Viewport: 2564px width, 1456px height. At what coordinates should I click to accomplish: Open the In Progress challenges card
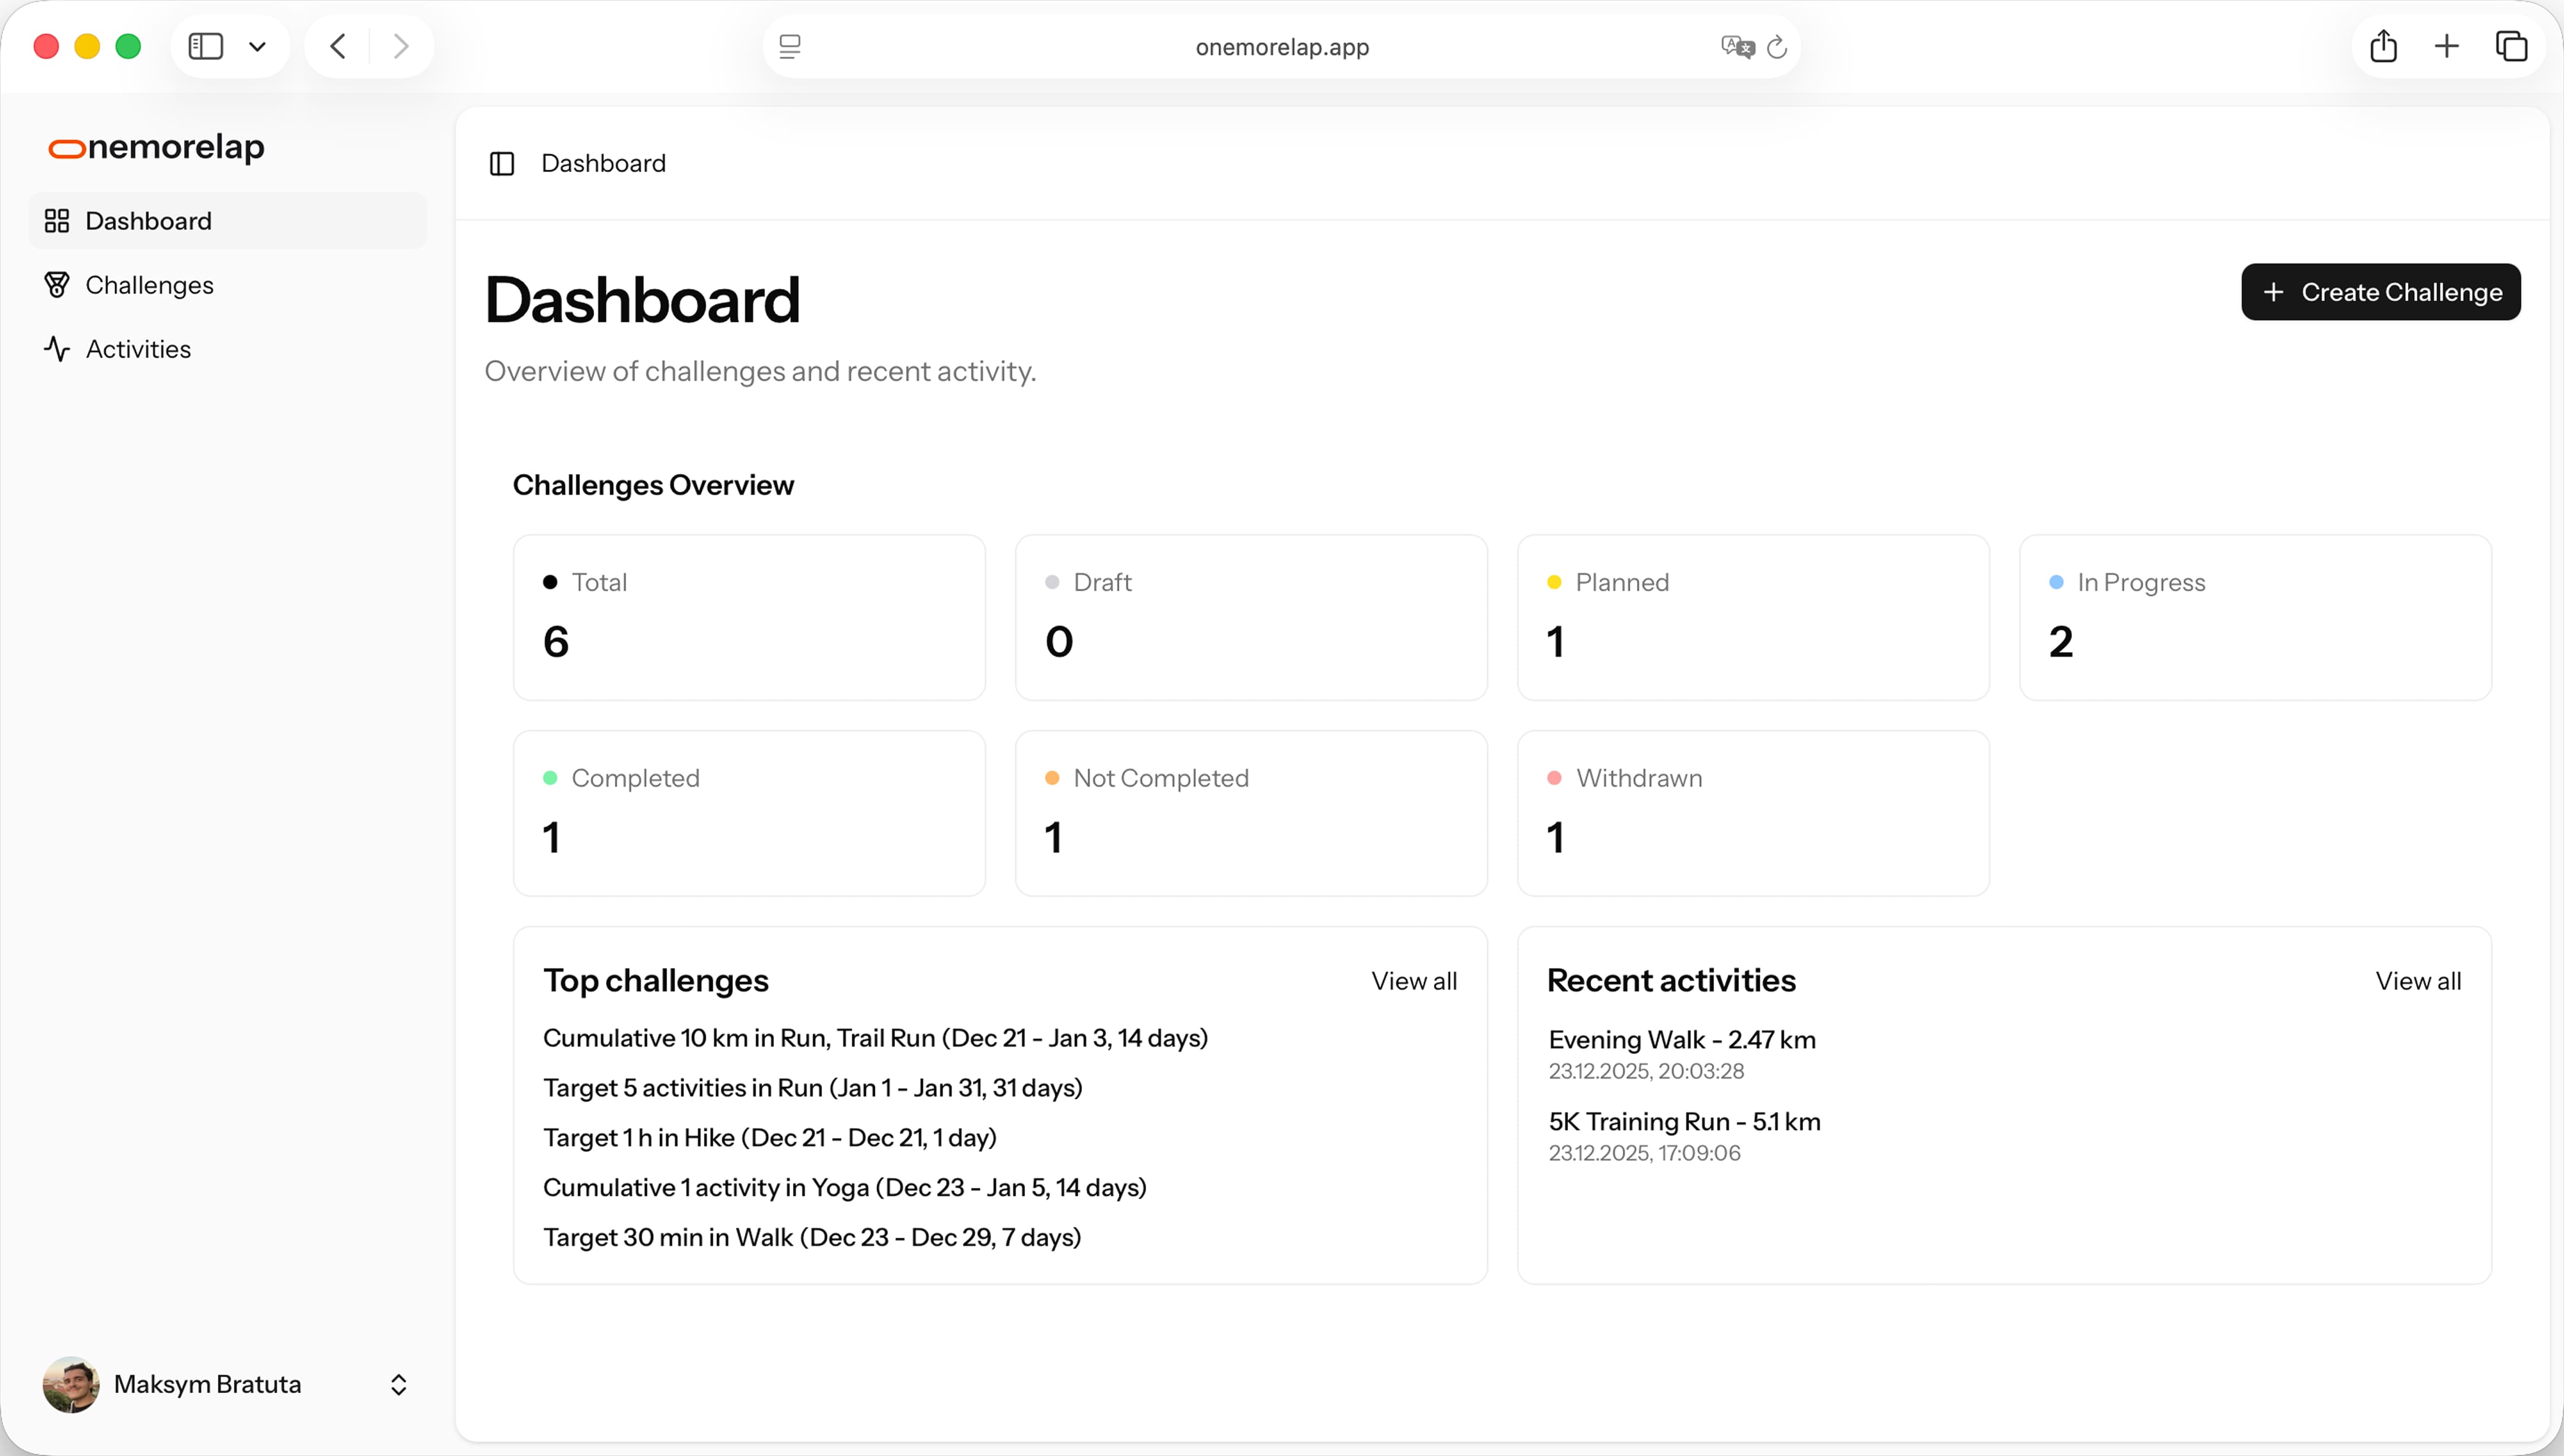(x=2254, y=617)
